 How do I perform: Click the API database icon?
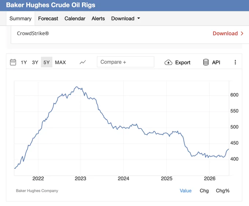click(206, 62)
